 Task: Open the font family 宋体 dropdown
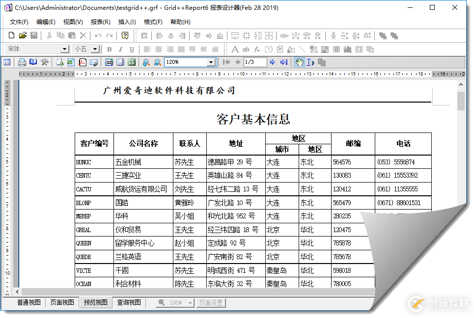tap(66, 49)
